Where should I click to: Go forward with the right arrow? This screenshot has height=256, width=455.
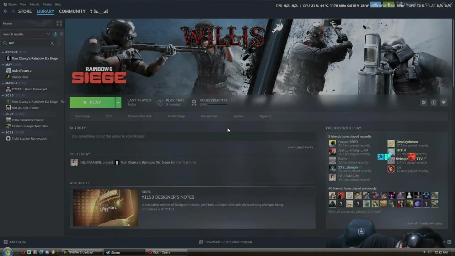pos(13,11)
